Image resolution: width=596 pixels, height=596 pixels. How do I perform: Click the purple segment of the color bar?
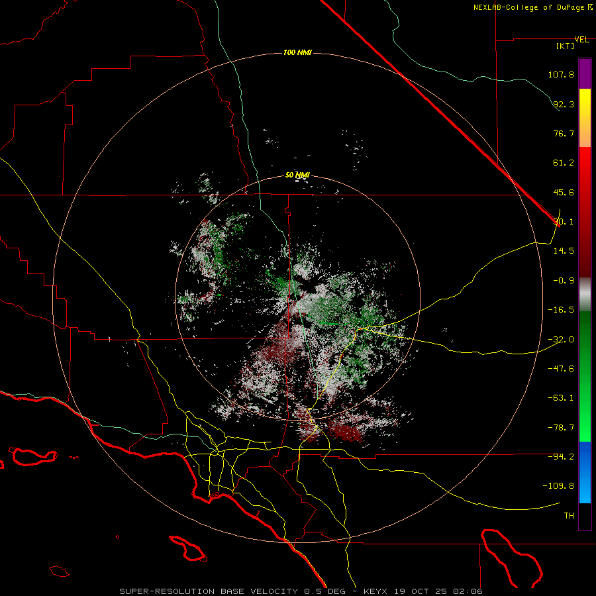point(585,74)
